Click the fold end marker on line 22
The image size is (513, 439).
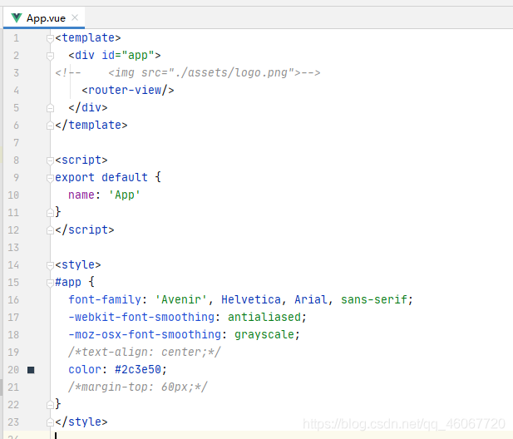(x=50, y=405)
